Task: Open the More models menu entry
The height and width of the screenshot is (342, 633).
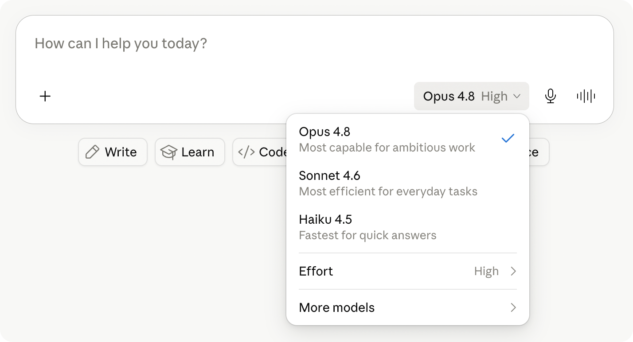Action: click(x=408, y=307)
